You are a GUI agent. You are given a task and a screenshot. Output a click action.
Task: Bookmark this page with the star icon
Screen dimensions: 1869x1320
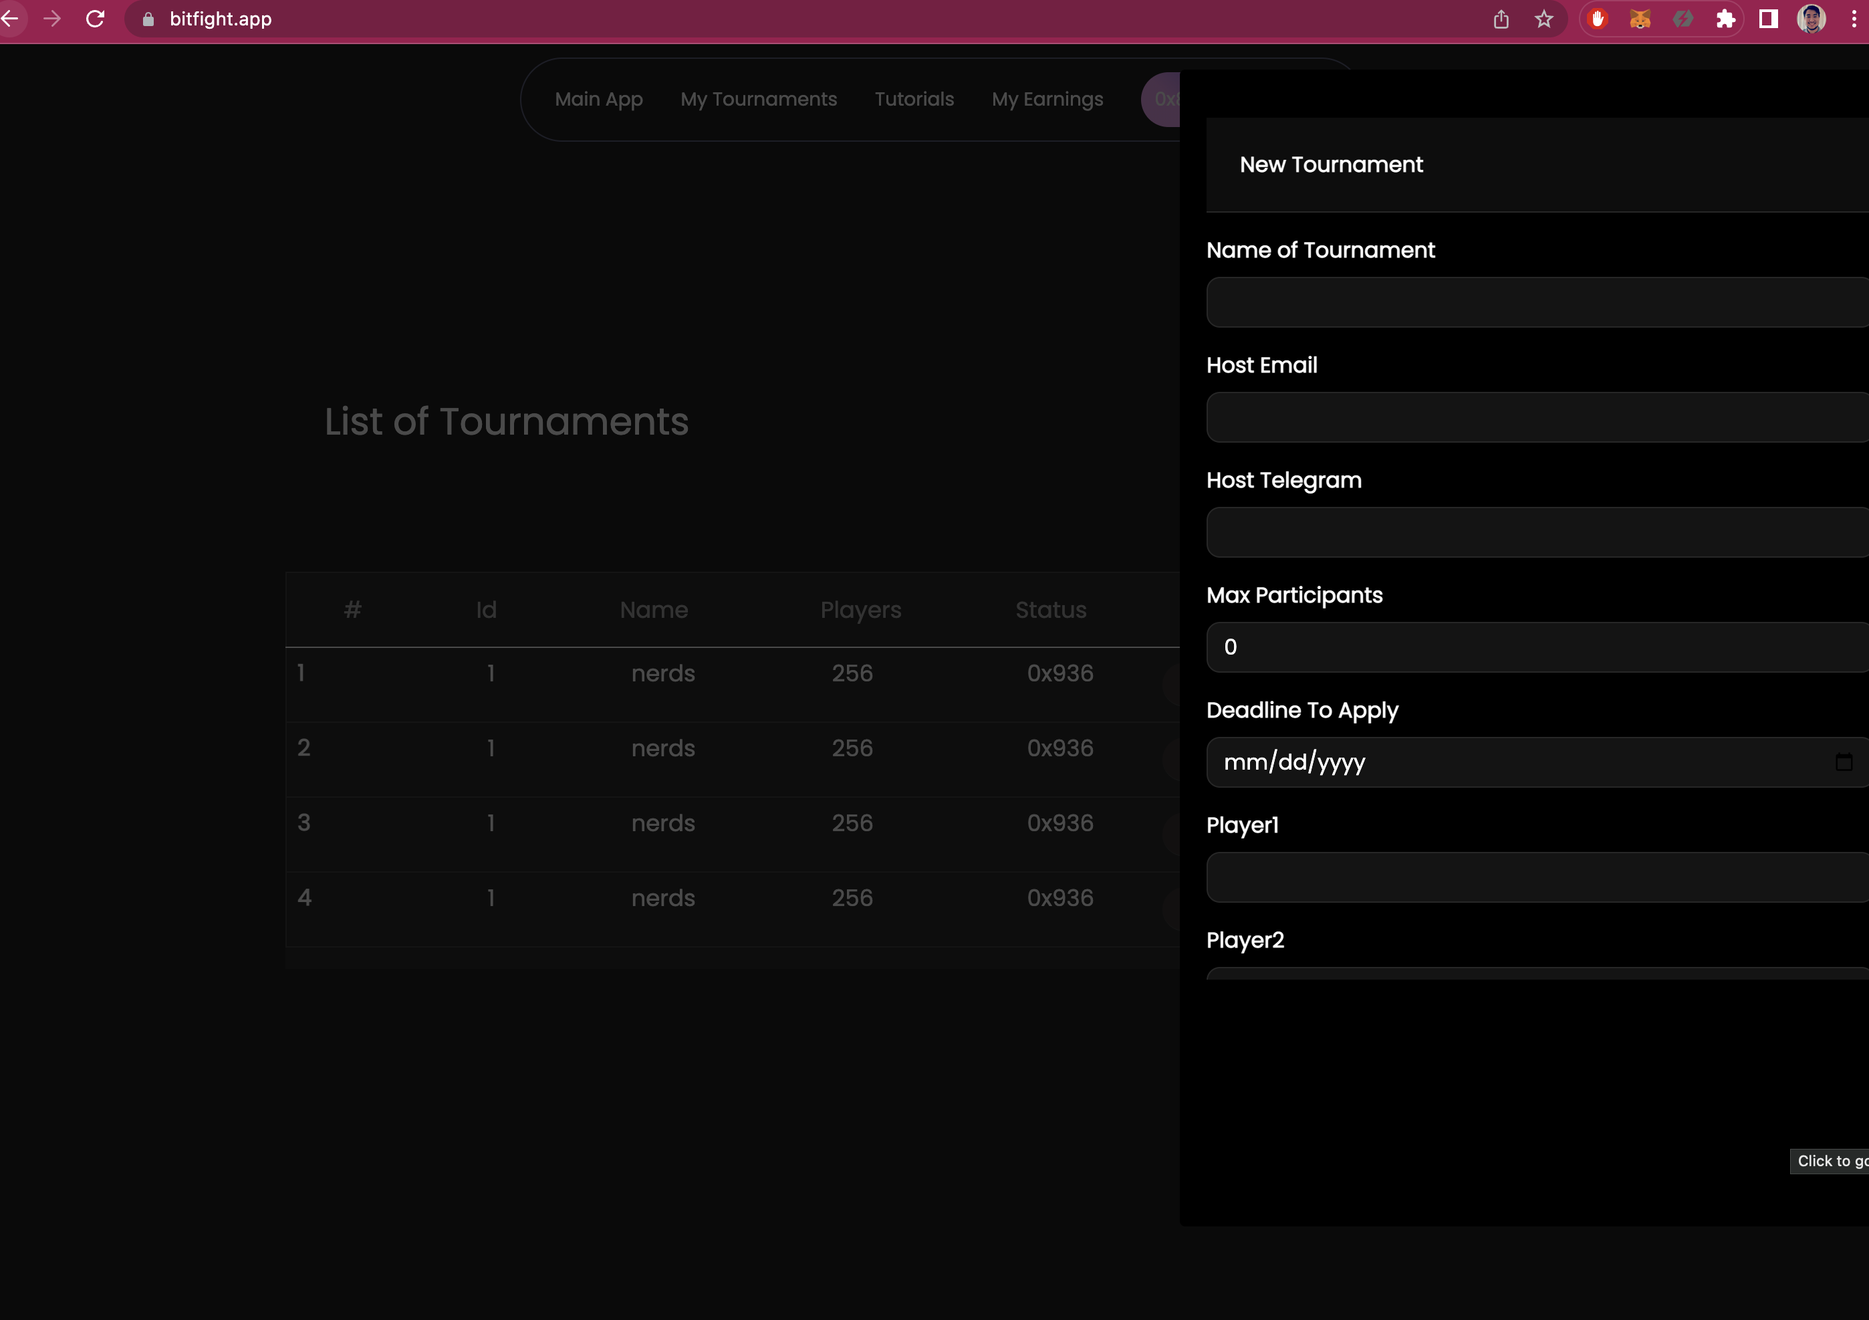pos(1543,19)
